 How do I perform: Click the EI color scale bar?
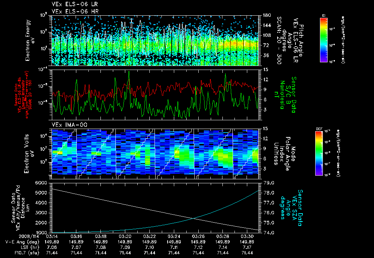click(324, 40)
